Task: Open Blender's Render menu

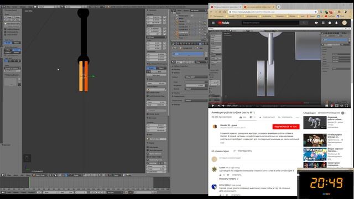Action: pyautogui.click(x=15, y=7)
